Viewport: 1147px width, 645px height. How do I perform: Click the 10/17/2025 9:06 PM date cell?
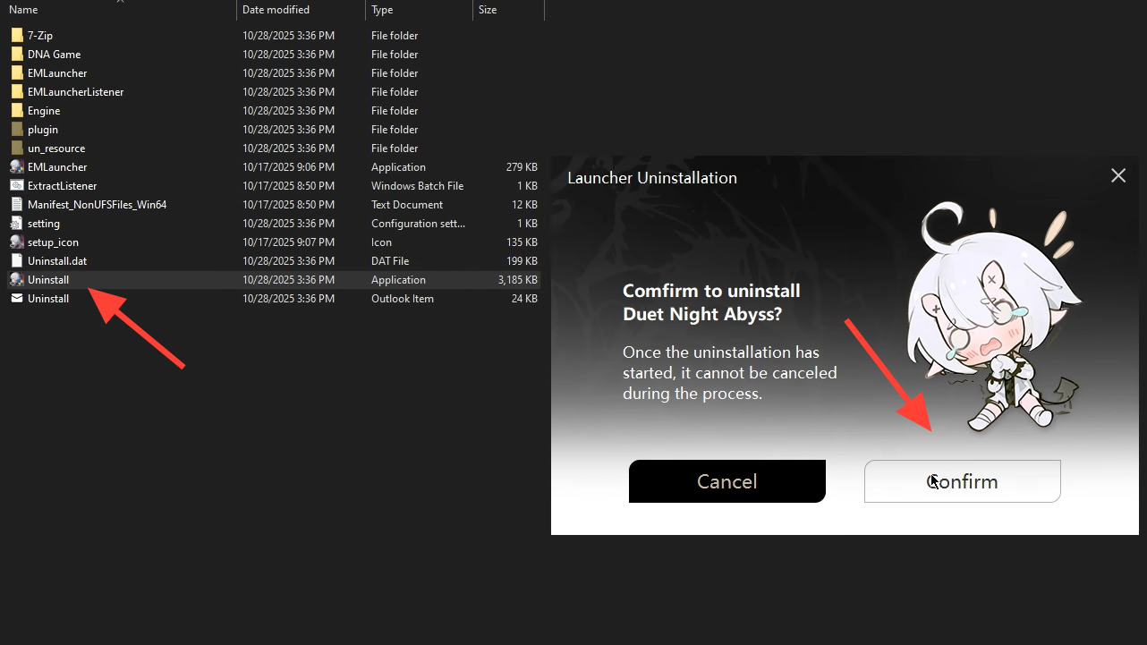click(x=288, y=167)
